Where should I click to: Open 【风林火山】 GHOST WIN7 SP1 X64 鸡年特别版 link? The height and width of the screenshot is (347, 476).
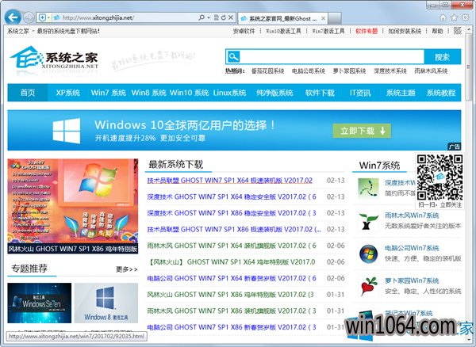tap(231, 262)
